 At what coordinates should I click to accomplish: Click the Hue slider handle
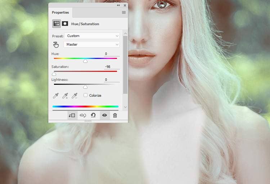[85, 61]
